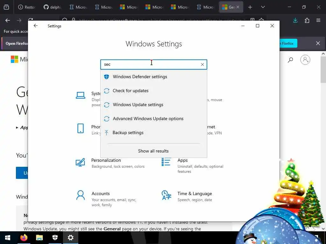
Task: Click the Firefox forward arrow
Action: pos(19,20)
